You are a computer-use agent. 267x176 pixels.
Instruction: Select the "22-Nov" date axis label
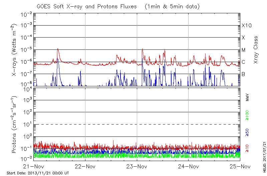[85, 166]
